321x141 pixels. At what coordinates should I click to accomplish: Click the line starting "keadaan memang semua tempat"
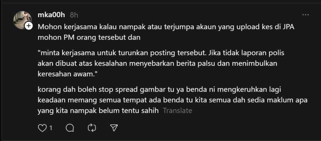pos(173,100)
